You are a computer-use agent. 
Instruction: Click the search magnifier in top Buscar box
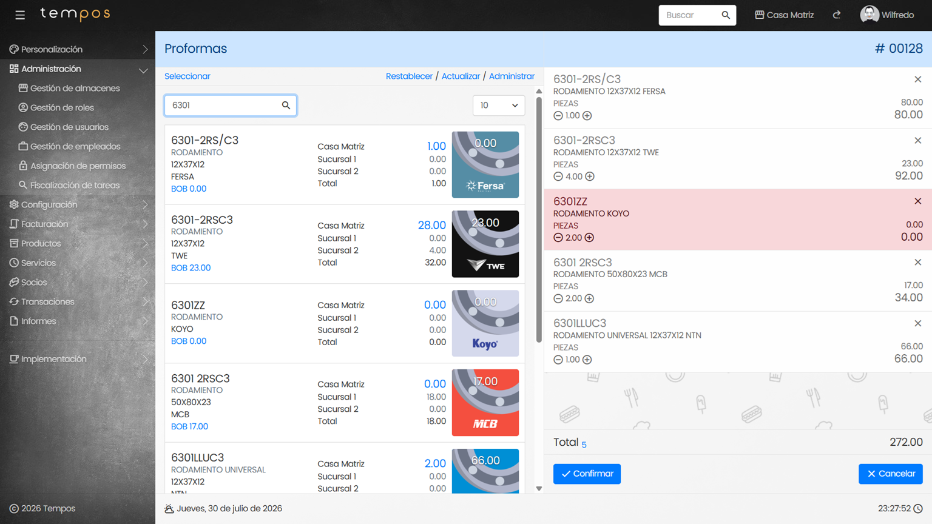coord(726,15)
